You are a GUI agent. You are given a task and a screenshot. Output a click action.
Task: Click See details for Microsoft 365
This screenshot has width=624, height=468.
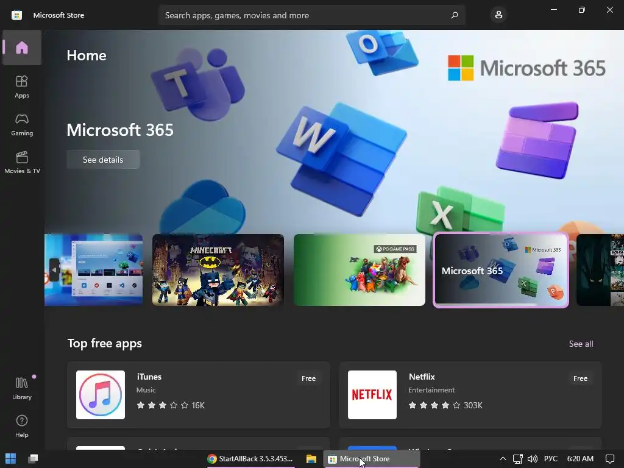click(x=103, y=160)
